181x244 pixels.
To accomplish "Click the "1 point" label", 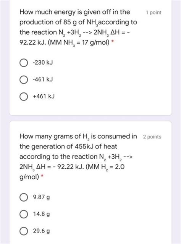I will tap(154, 13).
